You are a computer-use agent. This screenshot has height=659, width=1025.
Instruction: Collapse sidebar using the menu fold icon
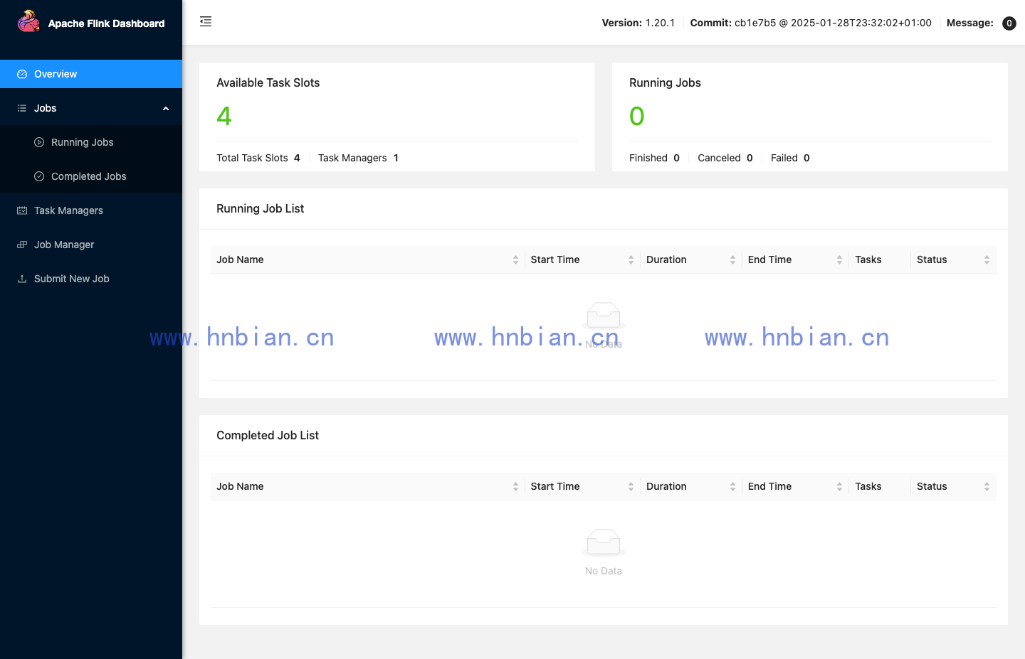206,22
